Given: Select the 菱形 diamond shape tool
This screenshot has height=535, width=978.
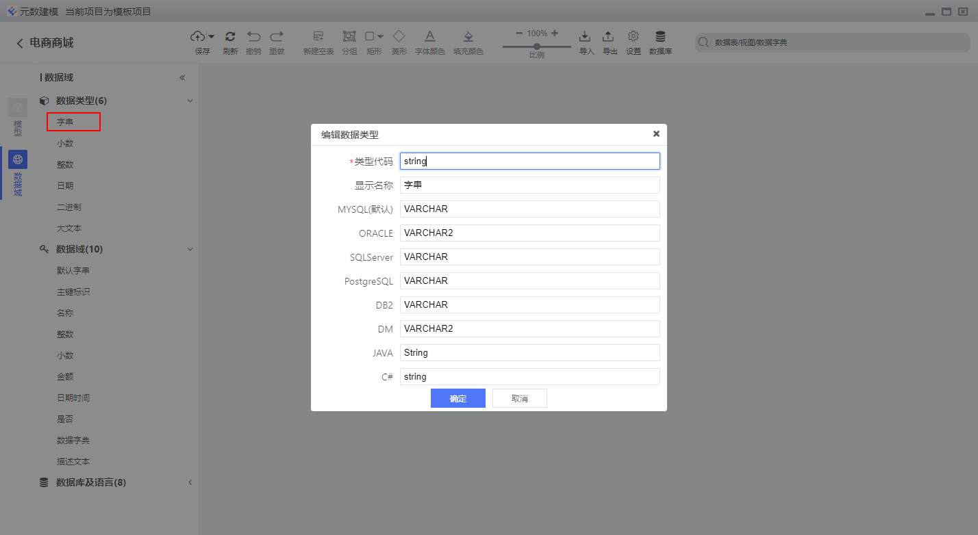Looking at the screenshot, I should click(x=399, y=36).
